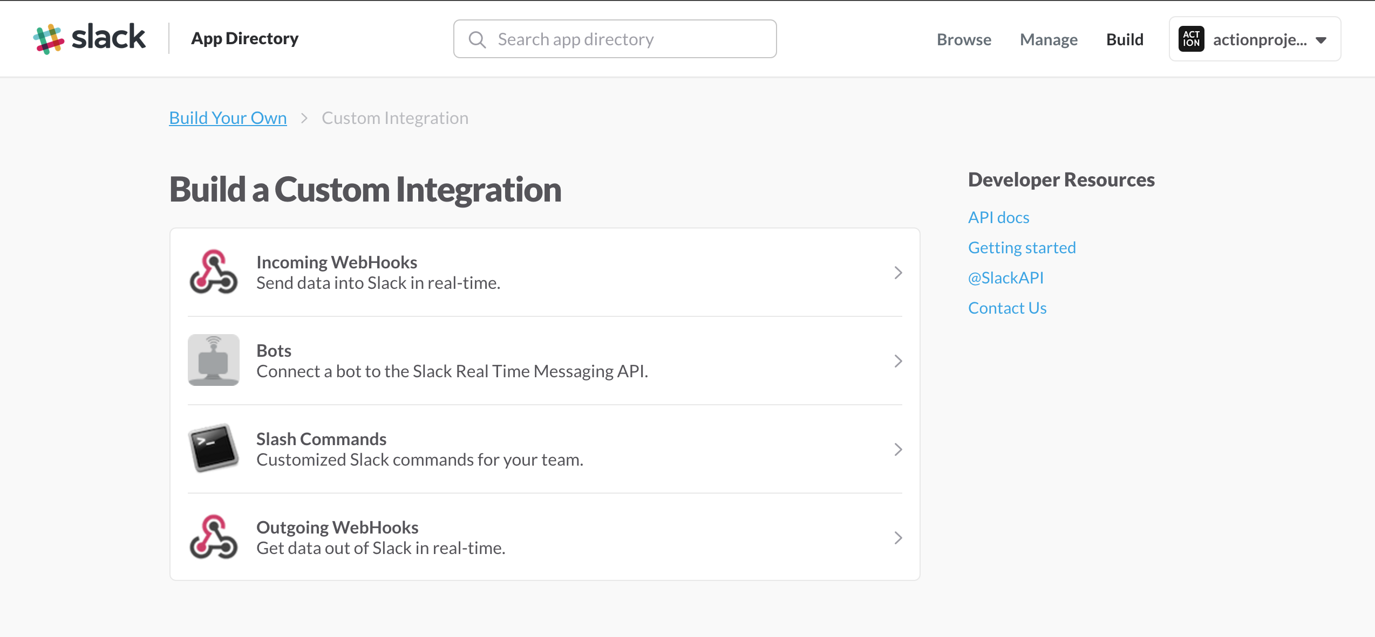Click the search magnifier icon
Image resolution: width=1375 pixels, height=637 pixels.
coord(475,39)
